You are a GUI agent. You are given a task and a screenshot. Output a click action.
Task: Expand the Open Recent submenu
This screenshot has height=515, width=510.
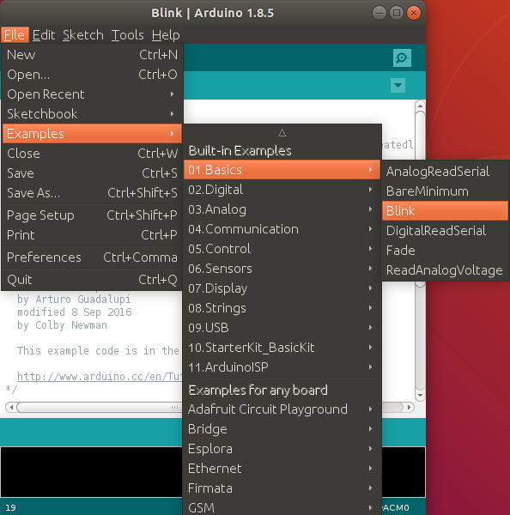(92, 94)
